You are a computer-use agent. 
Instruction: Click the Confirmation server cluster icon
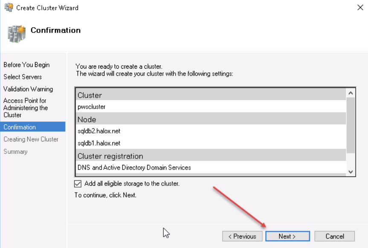[x=17, y=34]
